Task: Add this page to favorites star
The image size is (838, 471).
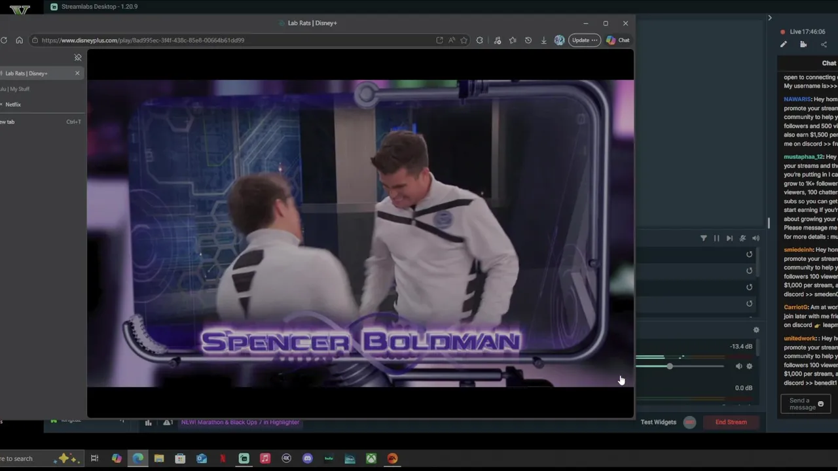Action: pos(464,40)
